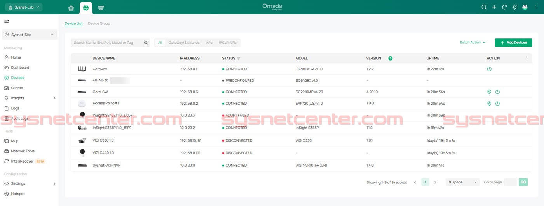
Task: Click the reboot icon for Gateway row
Action: (489, 69)
